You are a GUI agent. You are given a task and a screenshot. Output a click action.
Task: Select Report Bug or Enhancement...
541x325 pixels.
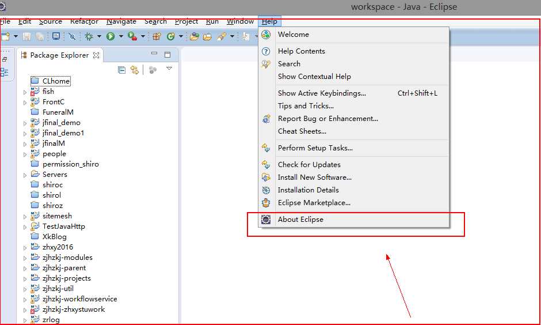tap(353, 119)
